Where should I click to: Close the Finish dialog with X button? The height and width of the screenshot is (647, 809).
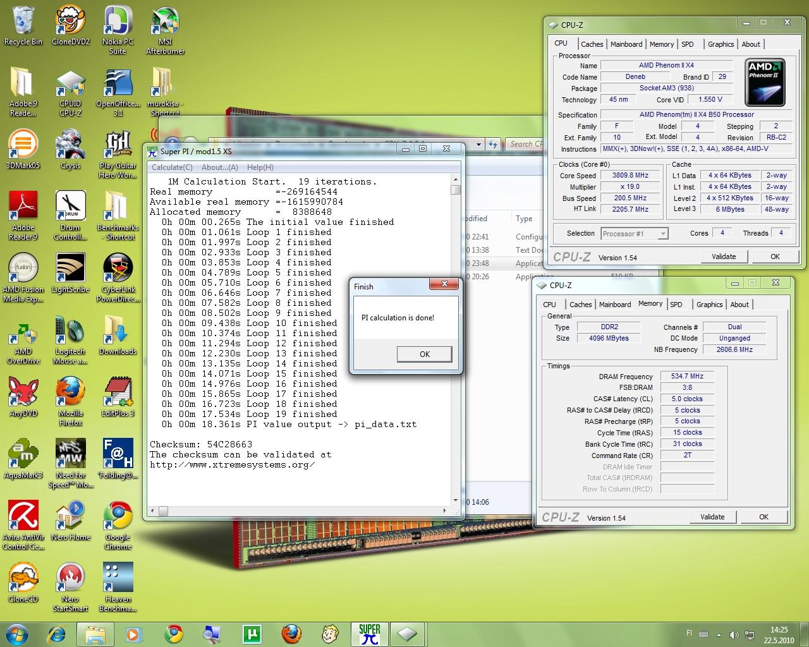(x=444, y=285)
